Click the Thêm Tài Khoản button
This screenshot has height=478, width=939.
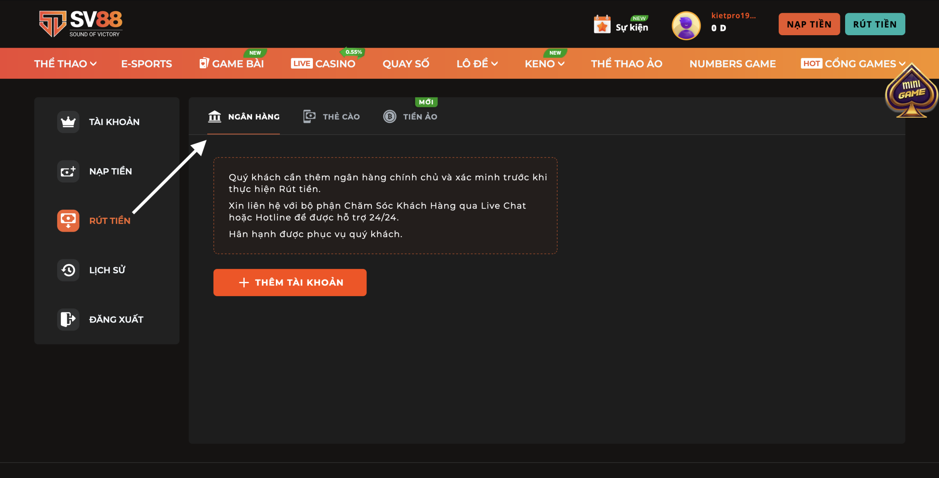(x=290, y=282)
